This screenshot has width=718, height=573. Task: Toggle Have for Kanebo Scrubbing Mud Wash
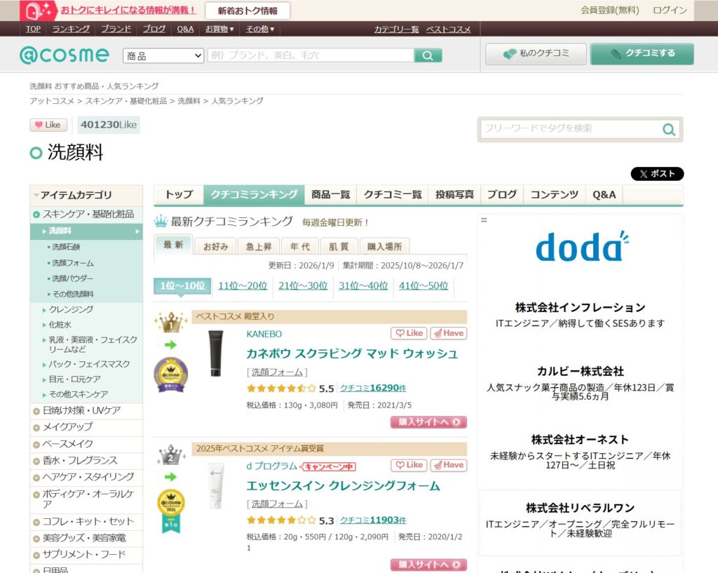click(448, 333)
